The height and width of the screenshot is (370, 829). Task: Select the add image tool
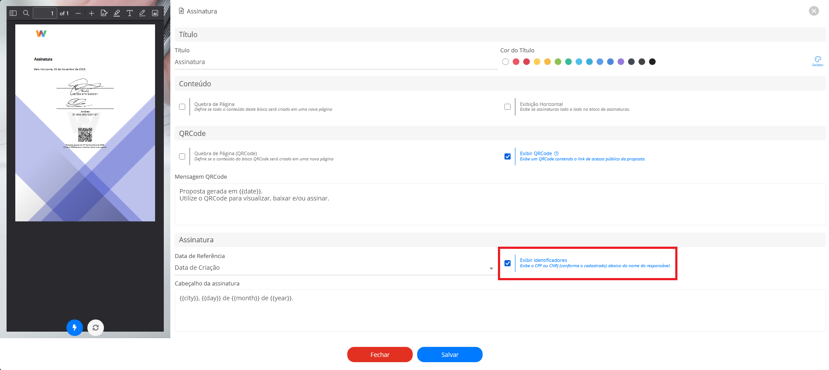[155, 13]
